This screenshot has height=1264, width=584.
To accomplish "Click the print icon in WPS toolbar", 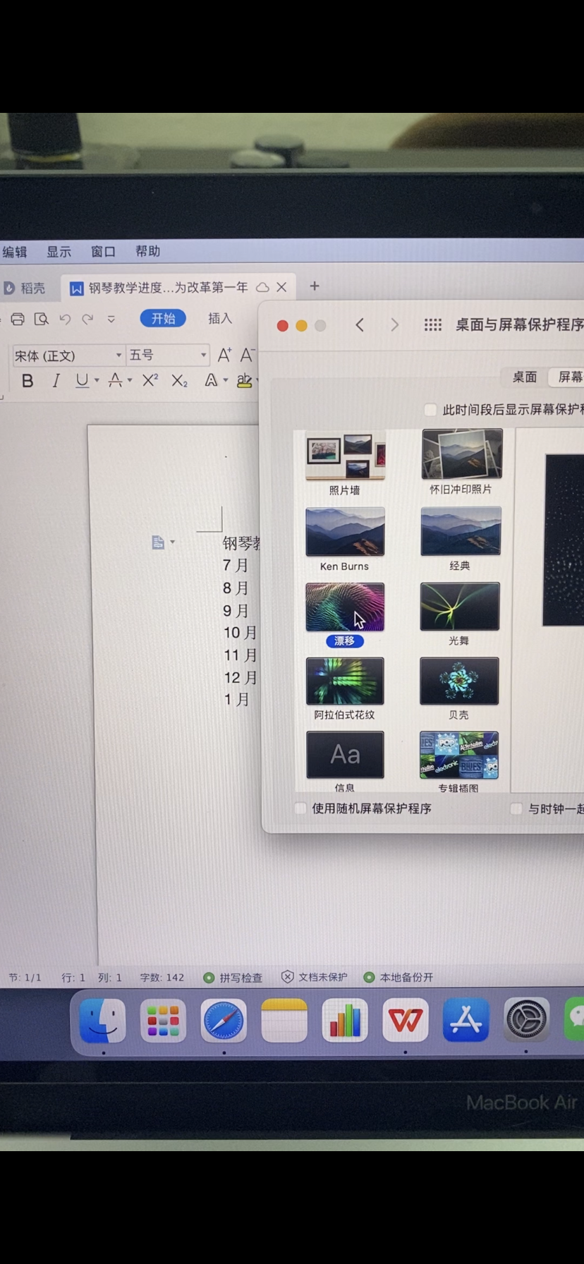I will click(18, 320).
